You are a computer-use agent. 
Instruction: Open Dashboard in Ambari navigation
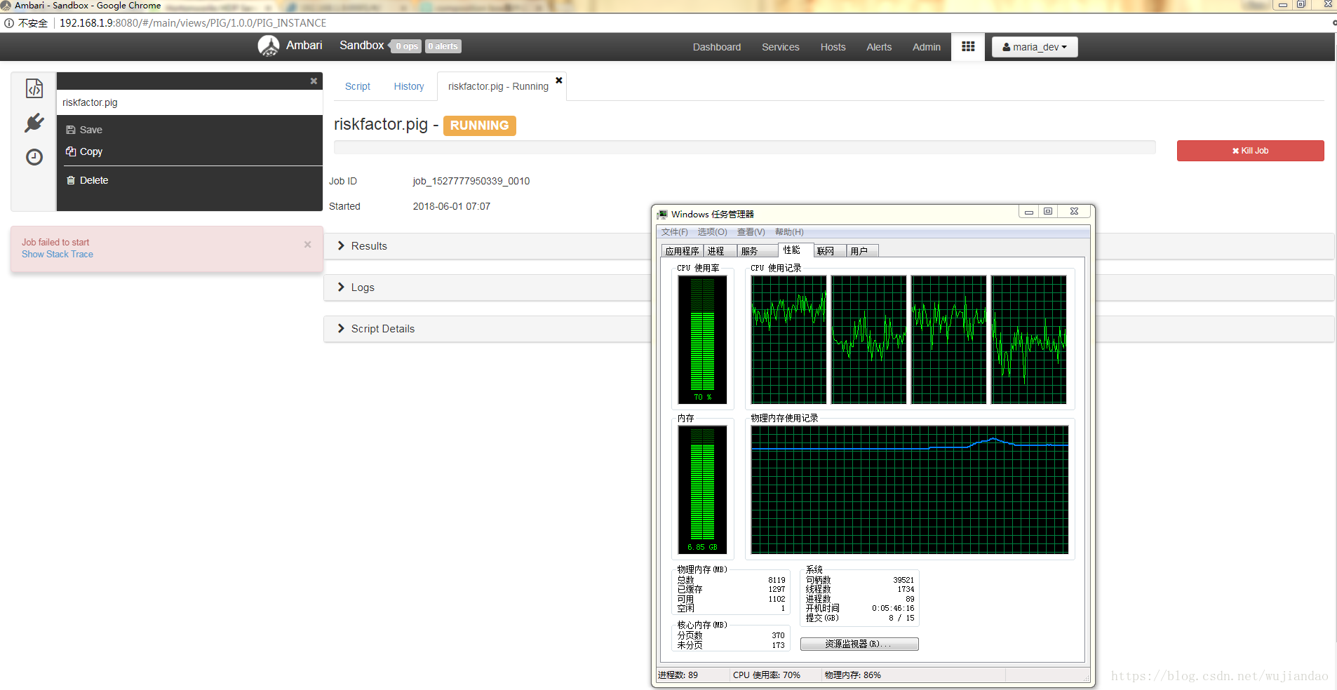pos(717,47)
